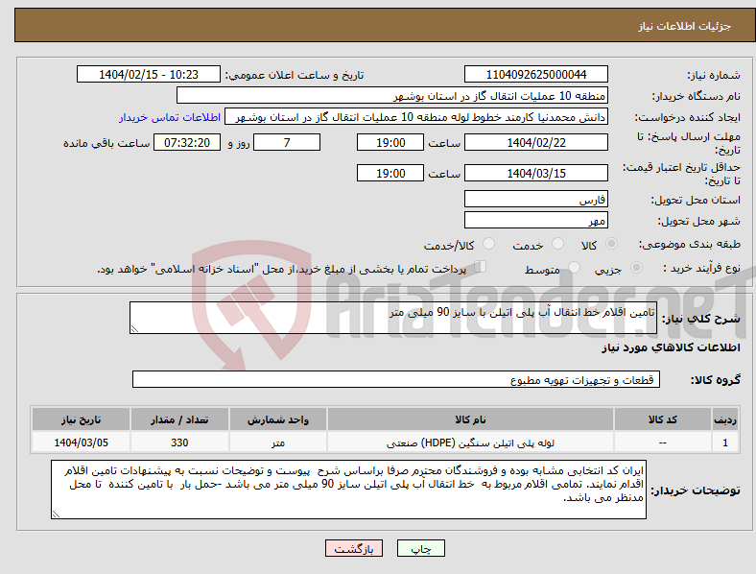
Task: Click the جزئیات اطلاعات نیاز header title
Action: pos(685,26)
